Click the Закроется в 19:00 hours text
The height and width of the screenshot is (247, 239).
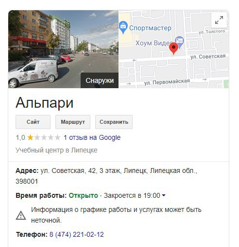coord(132,195)
